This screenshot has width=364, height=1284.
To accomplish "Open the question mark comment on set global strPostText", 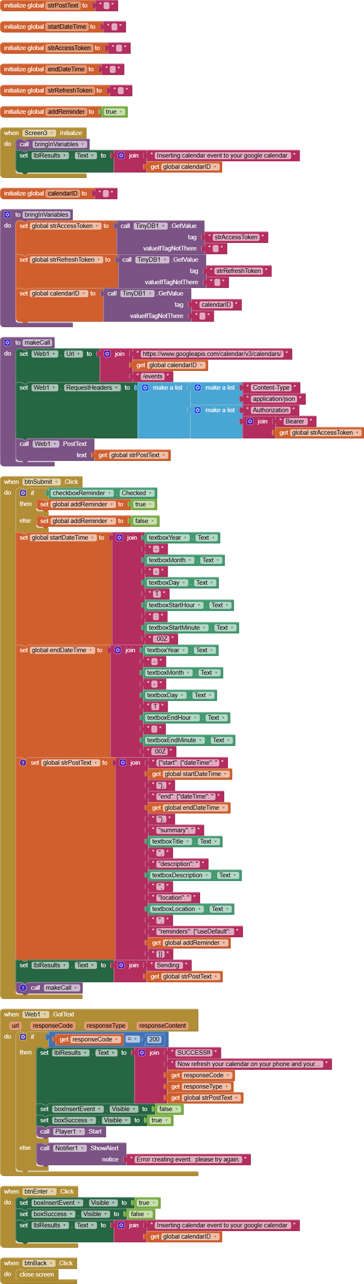I will [x=23, y=763].
